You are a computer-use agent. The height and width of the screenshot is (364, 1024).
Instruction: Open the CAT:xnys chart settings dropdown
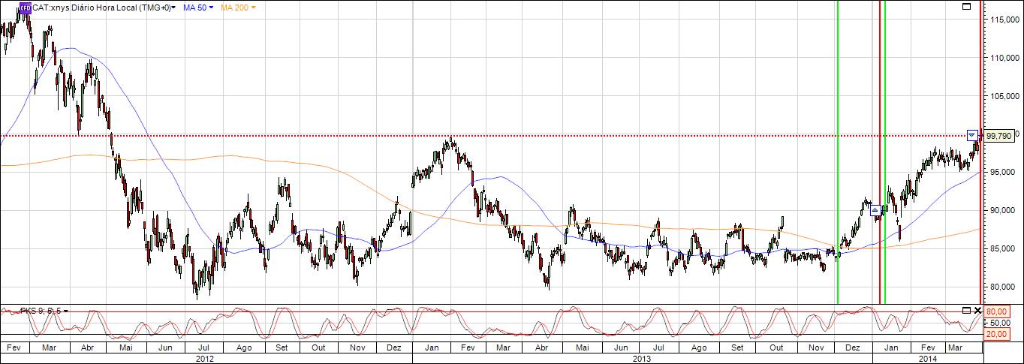(x=175, y=8)
